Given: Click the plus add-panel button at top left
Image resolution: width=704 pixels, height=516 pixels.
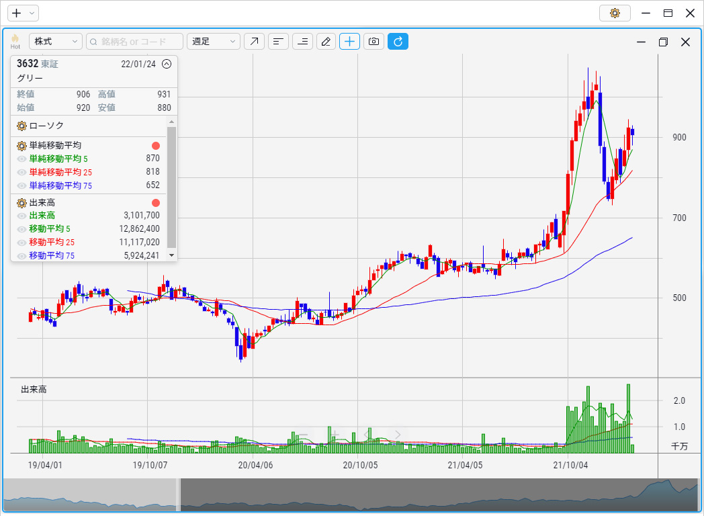Looking at the screenshot, I should pos(17,13).
